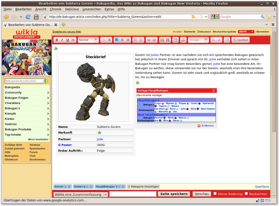The height and width of the screenshot is (206, 279).
Task: Expand the Charaktere sidebar menu
Action: [27, 103]
